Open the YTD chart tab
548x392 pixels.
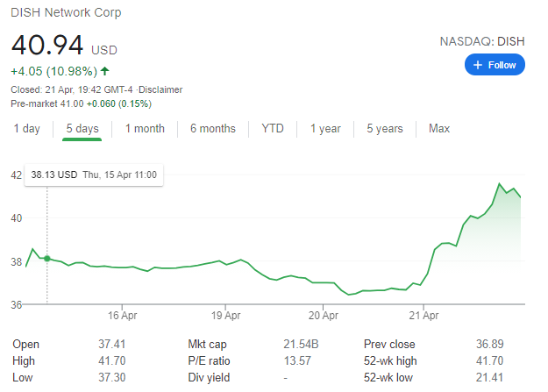pyautogui.click(x=273, y=129)
